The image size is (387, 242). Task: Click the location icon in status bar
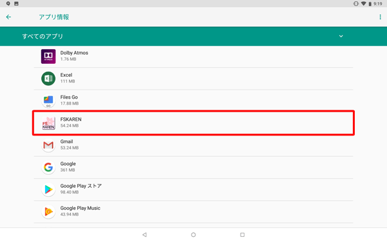coord(8,3)
